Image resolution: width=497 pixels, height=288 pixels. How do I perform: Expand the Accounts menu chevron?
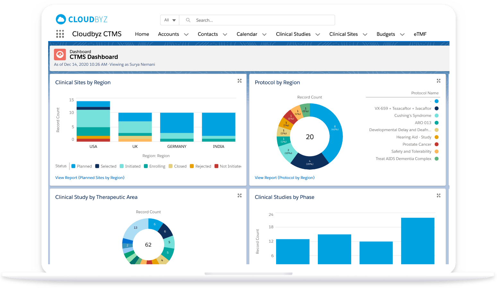pos(186,34)
